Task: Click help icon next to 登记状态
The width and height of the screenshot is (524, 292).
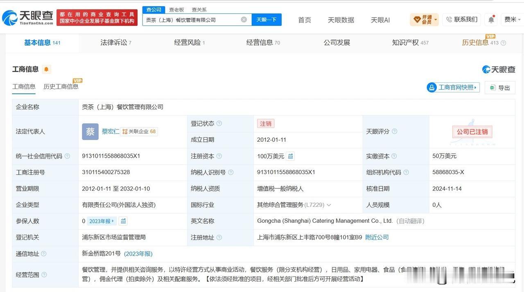Action: (219, 123)
